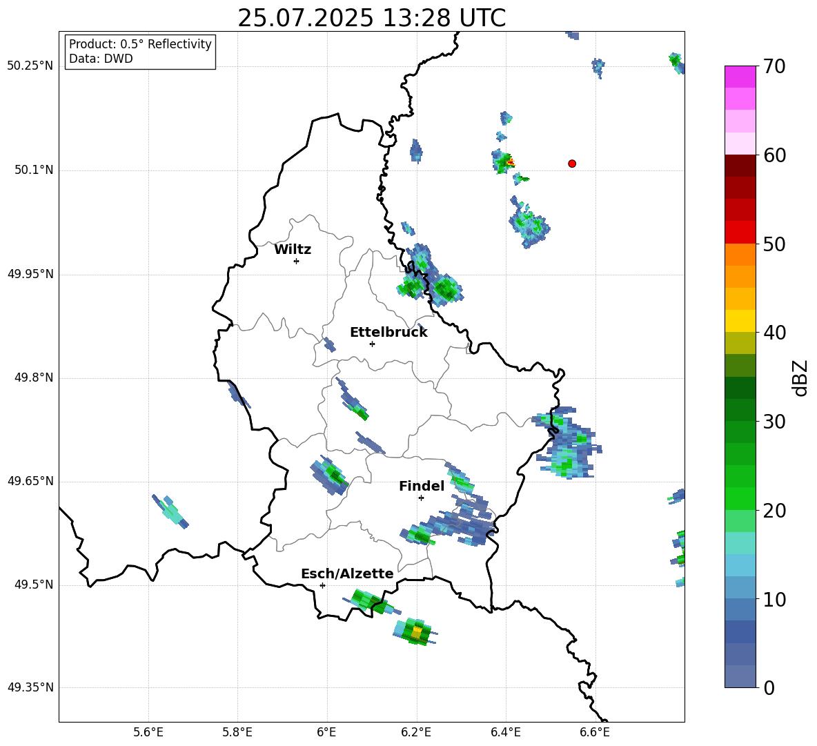This screenshot has width=817, height=746.
Task: Click the colorbar tick label 50
Action: 774,244
